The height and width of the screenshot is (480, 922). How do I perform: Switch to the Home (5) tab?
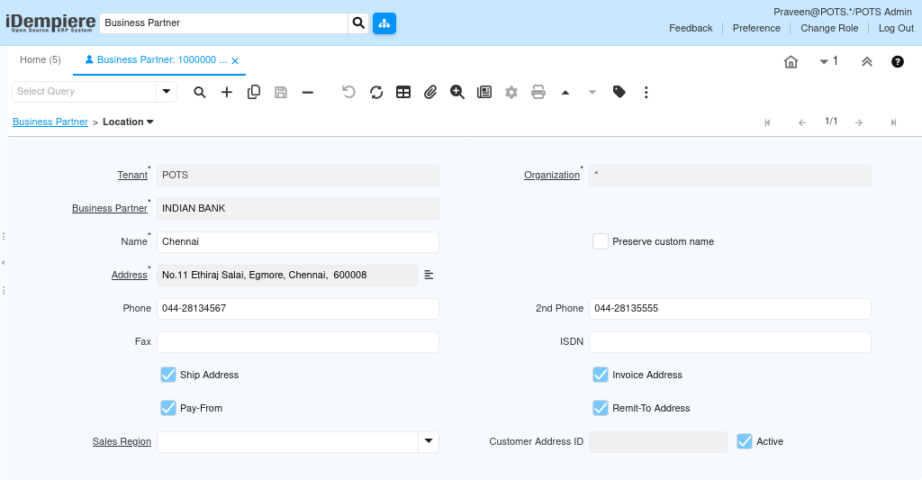click(x=40, y=60)
